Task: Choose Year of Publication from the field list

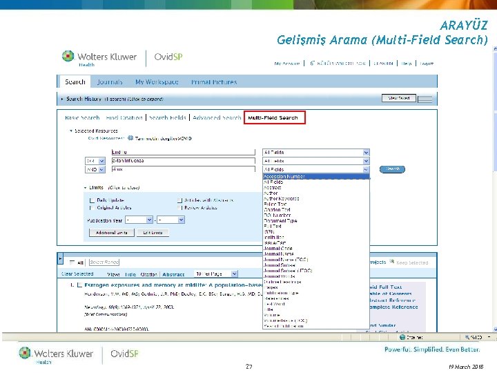Action: (x=316, y=326)
